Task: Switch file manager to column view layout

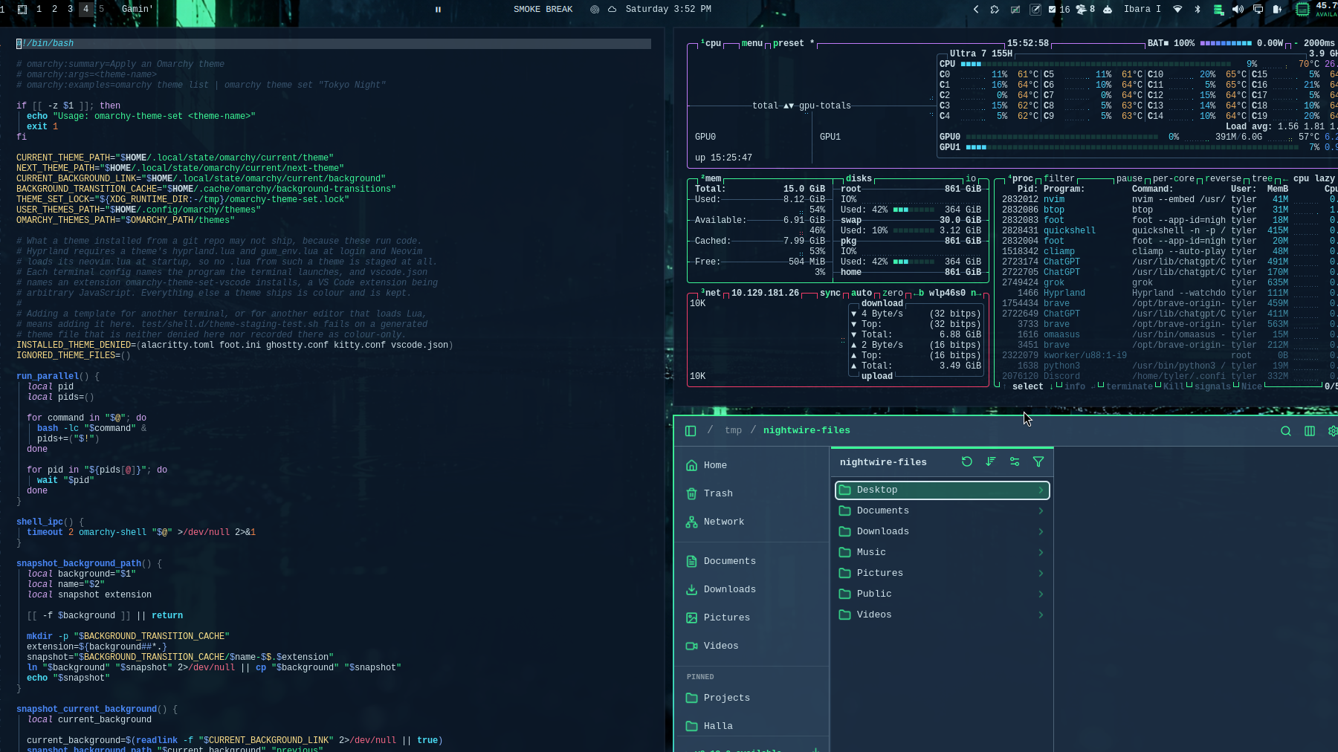Action: tap(1310, 431)
